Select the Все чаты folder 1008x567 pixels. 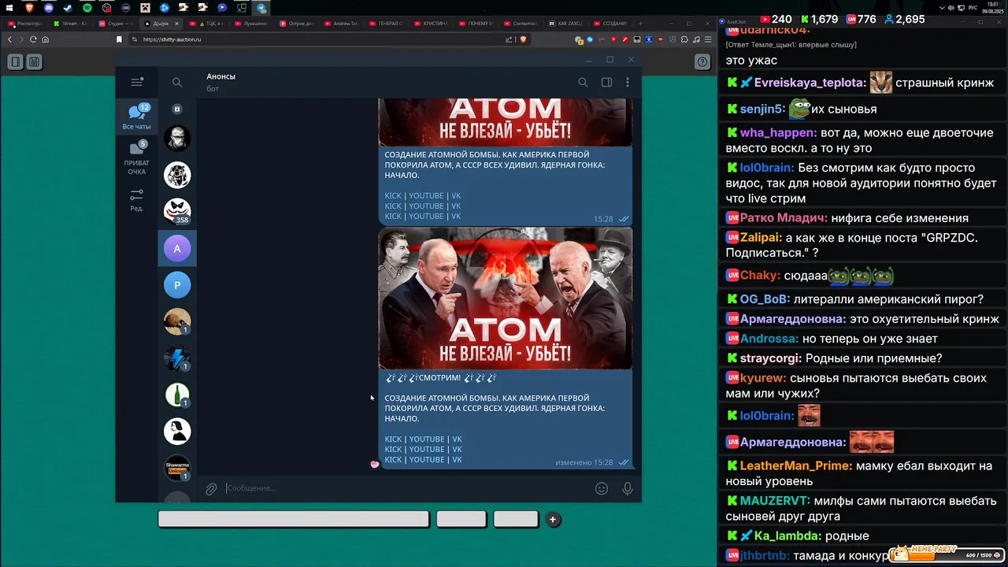pos(136,117)
